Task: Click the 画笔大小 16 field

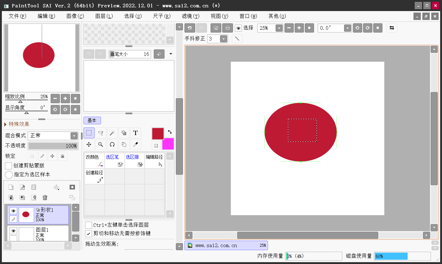Action: click(x=130, y=54)
